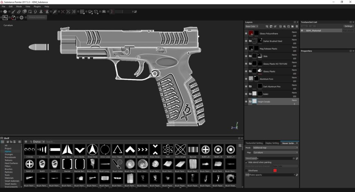The width and height of the screenshot is (355, 192).
Task: Open the Edit menu
Action: (11, 7)
